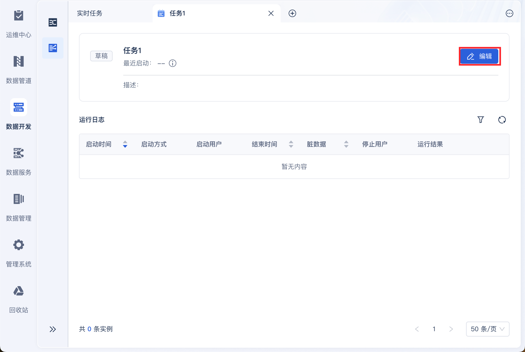Open the 50 条/页 page size dropdown
Viewport: 525px width, 352px height.
point(487,329)
